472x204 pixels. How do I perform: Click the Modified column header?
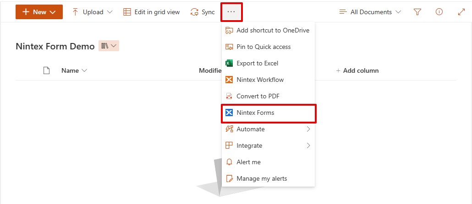coord(210,70)
